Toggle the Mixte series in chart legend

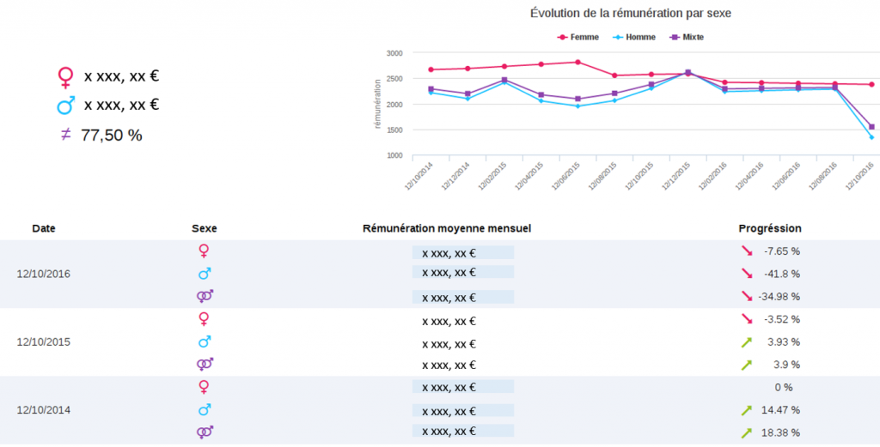[x=687, y=37]
